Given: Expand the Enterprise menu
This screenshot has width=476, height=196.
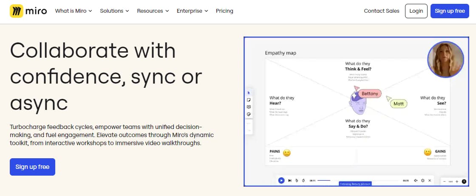Looking at the screenshot, I should [x=193, y=11].
